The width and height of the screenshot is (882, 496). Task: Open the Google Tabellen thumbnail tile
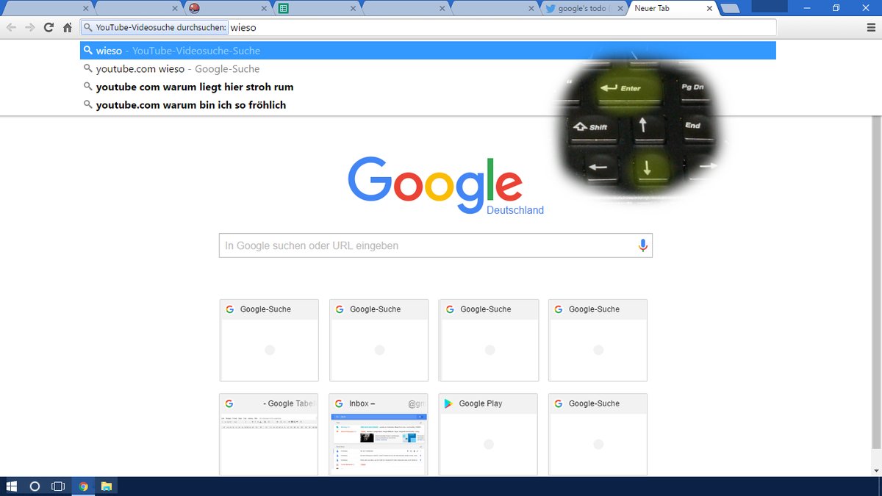click(269, 434)
